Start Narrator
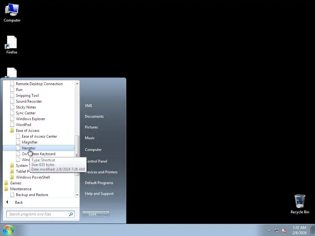 point(38,148)
